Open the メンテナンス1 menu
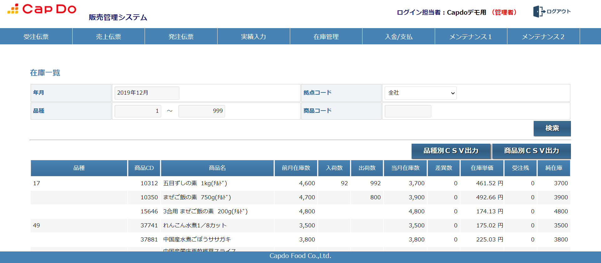Image resolution: width=601 pixels, height=263 pixels. tap(471, 37)
